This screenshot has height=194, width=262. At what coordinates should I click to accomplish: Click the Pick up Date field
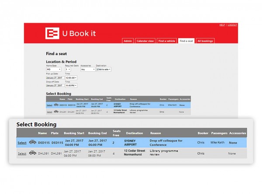click(x=55, y=78)
